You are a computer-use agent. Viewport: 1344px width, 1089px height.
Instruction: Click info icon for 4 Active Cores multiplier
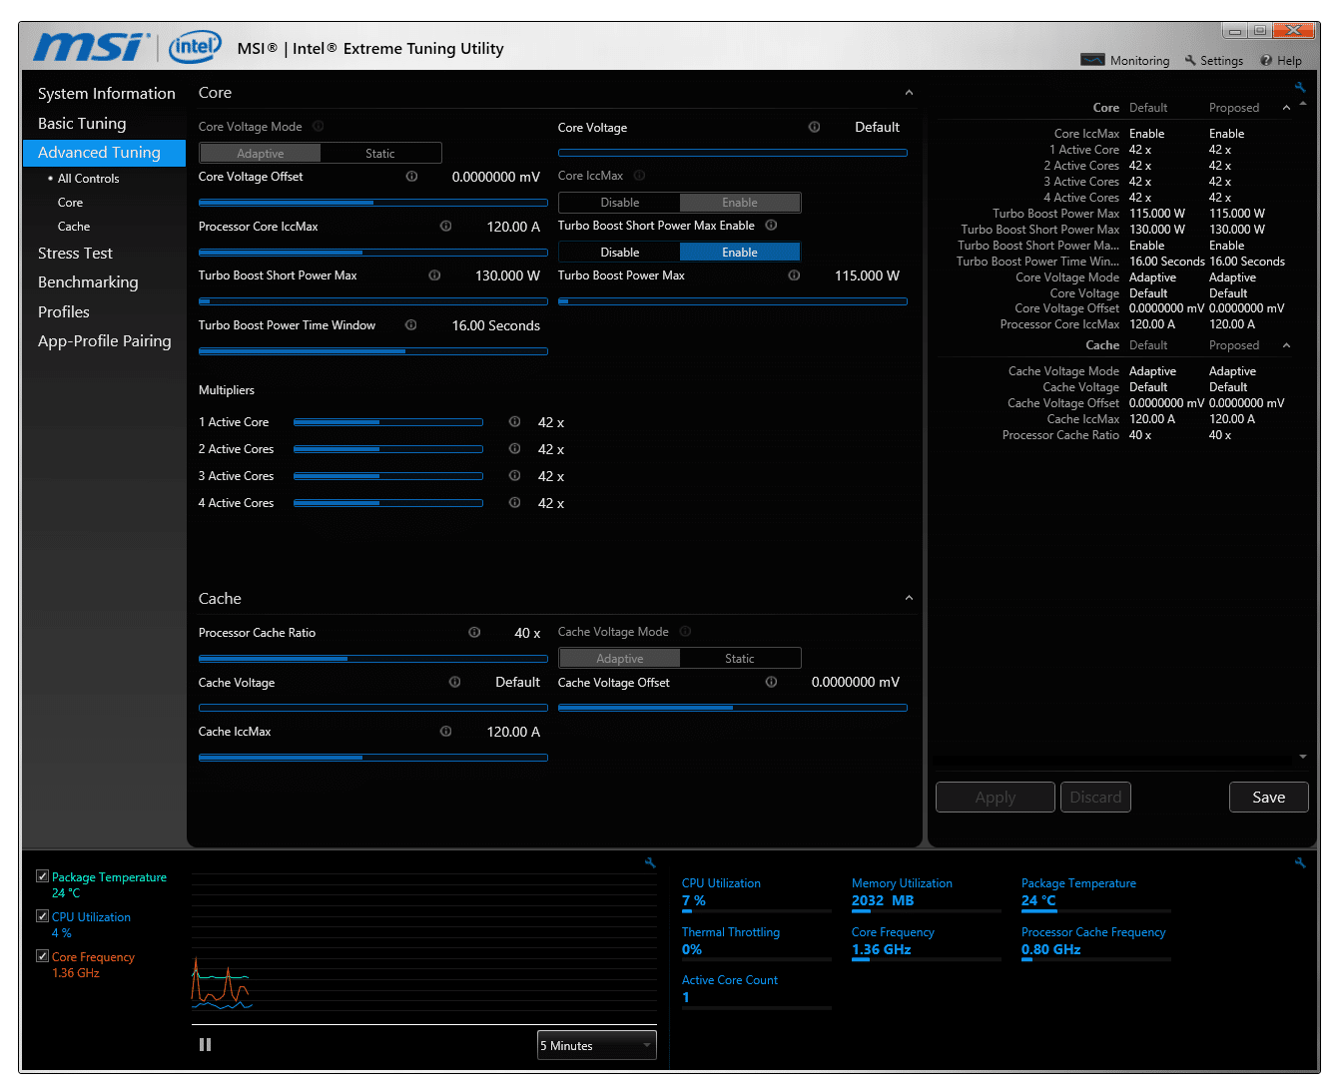515,503
